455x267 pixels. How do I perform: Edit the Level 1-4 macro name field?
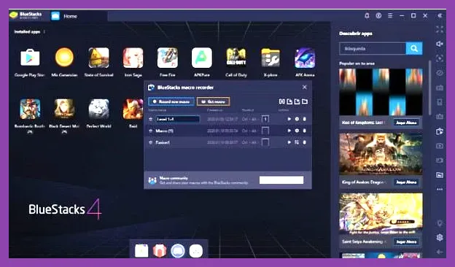point(178,119)
